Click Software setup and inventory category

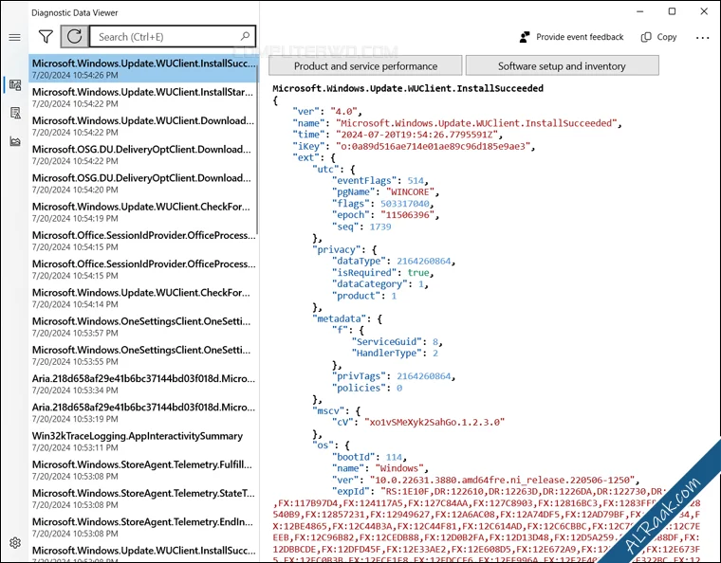click(562, 65)
